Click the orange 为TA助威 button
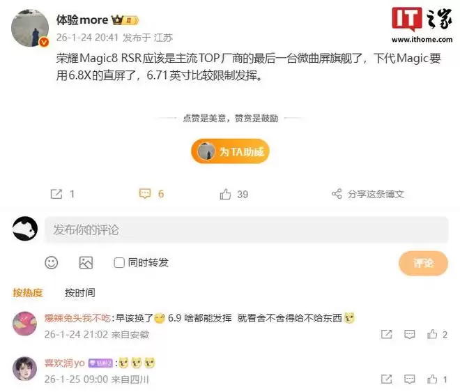Screen dimensions: 460x392 click(x=230, y=151)
